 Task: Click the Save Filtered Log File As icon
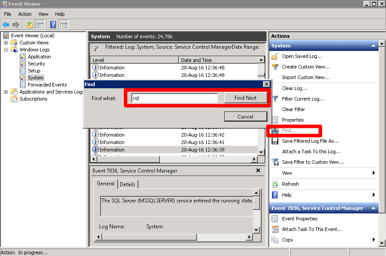(274, 141)
